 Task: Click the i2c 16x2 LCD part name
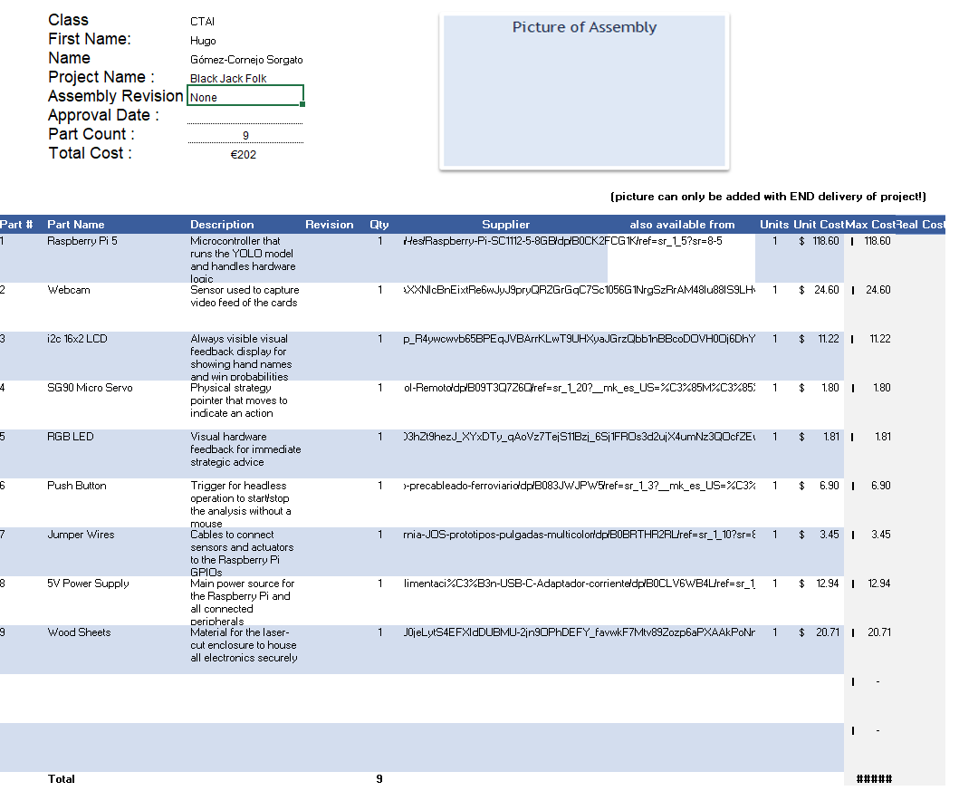77,339
